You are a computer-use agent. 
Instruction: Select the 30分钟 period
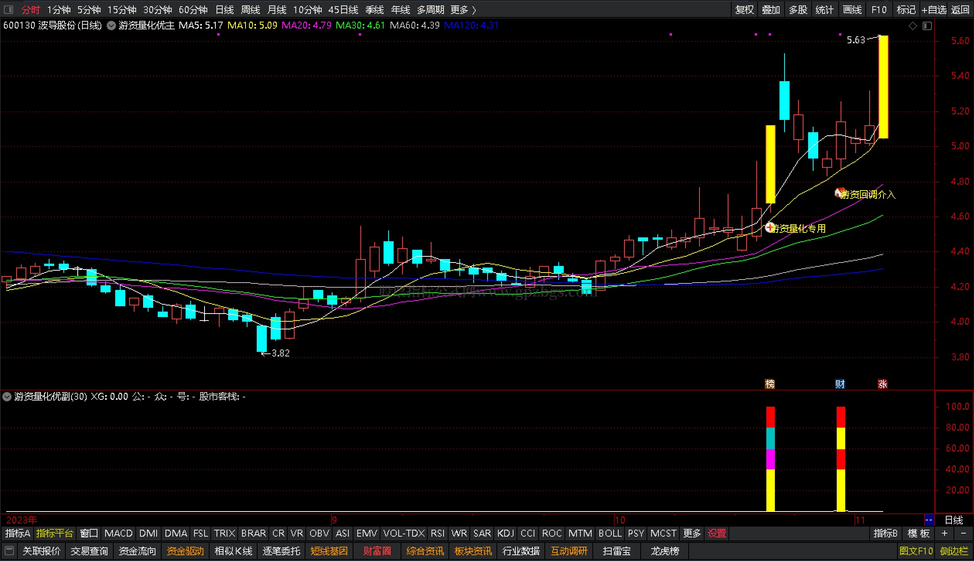[x=157, y=10]
